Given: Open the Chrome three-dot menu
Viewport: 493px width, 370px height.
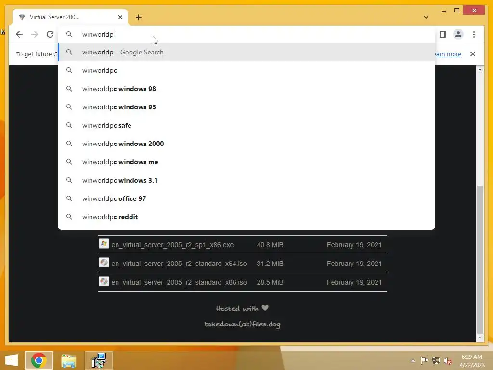Looking at the screenshot, I should (474, 34).
